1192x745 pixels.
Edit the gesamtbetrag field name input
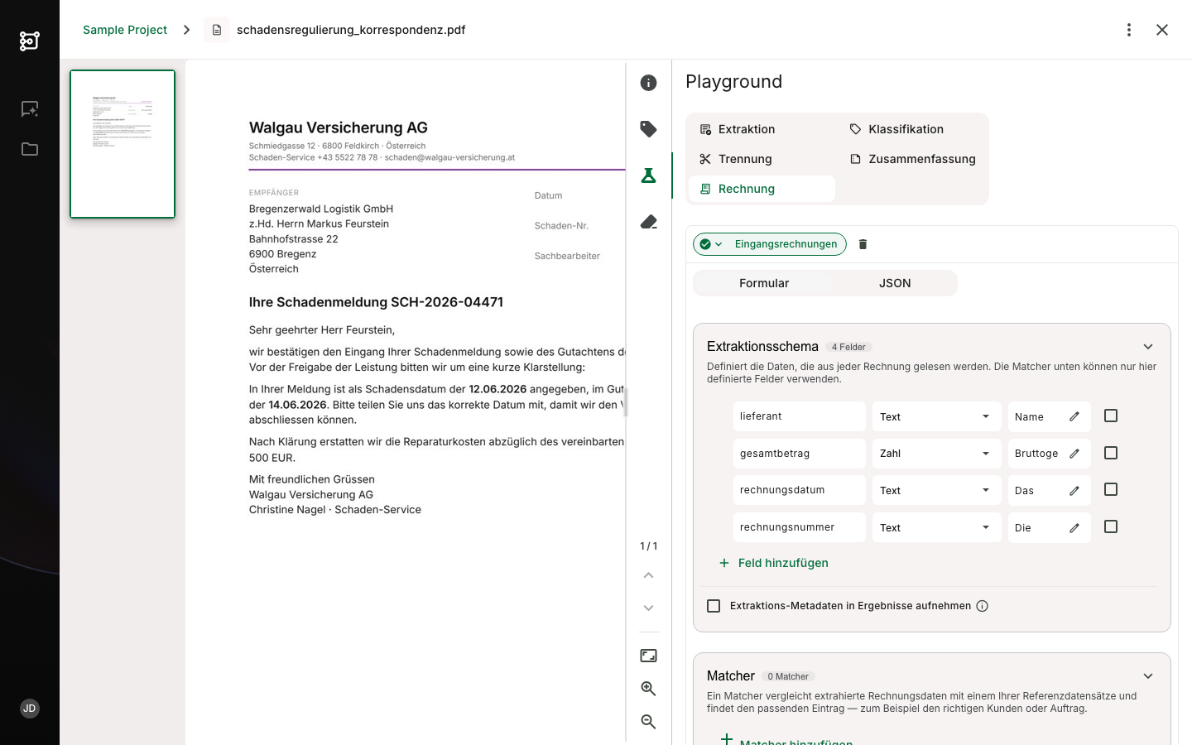coord(800,454)
